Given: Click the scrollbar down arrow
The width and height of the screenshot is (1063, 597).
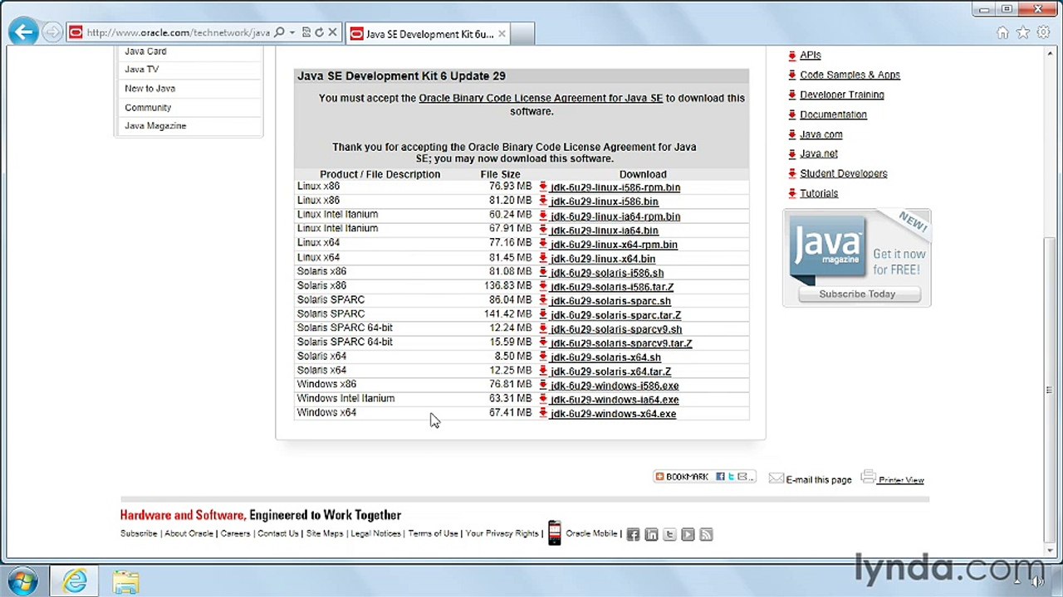Looking at the screenshot, I should click(1049, 549).
